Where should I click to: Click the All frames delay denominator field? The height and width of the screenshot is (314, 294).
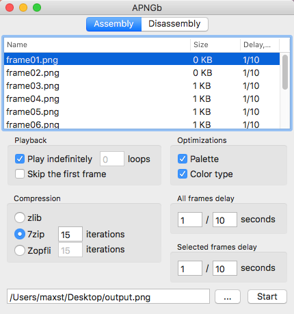225,220
